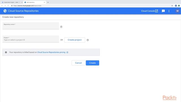
Task: Open the account avatar W
Action: tap(177, 11)
